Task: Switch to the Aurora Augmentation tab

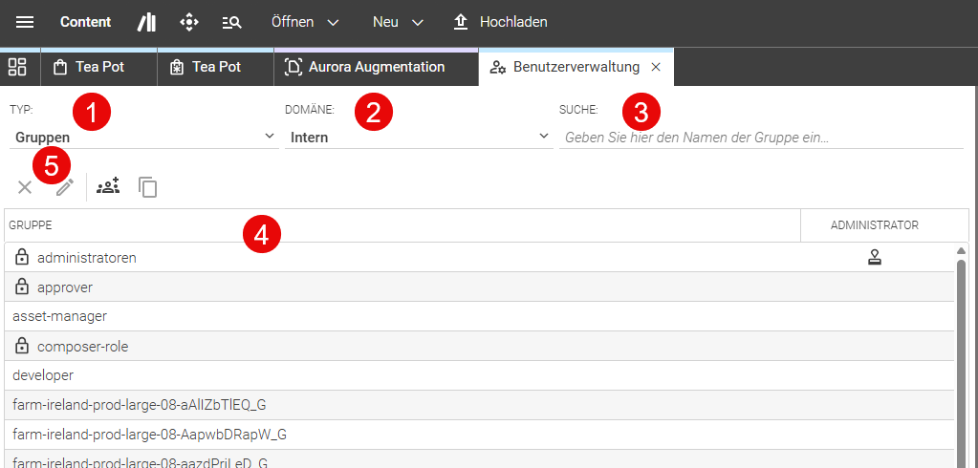Action: tap(376, 67)
